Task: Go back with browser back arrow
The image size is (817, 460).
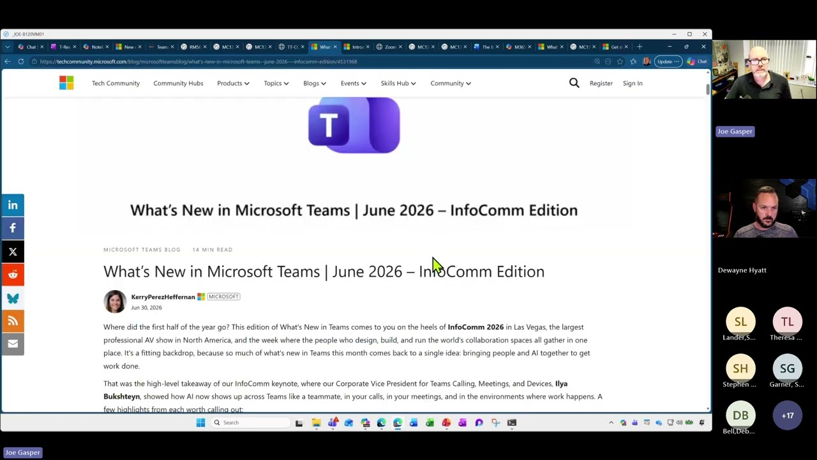Action: (x=8, y=61)
